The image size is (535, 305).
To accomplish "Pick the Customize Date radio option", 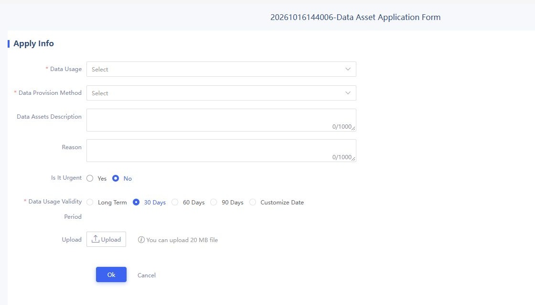I will tap(253, 202).
